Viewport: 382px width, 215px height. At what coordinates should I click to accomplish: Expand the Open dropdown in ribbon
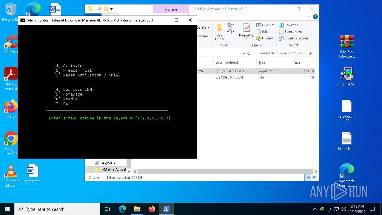pos(273,25)
